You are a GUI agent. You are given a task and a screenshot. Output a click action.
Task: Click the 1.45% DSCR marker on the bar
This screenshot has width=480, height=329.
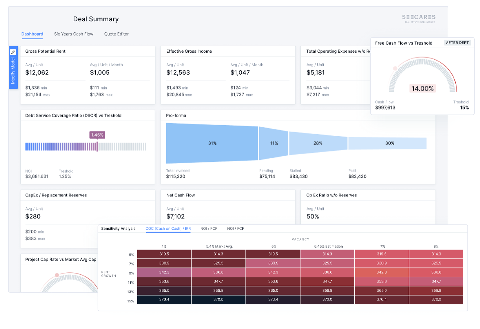pyautogui.click(x=97, y=135)
